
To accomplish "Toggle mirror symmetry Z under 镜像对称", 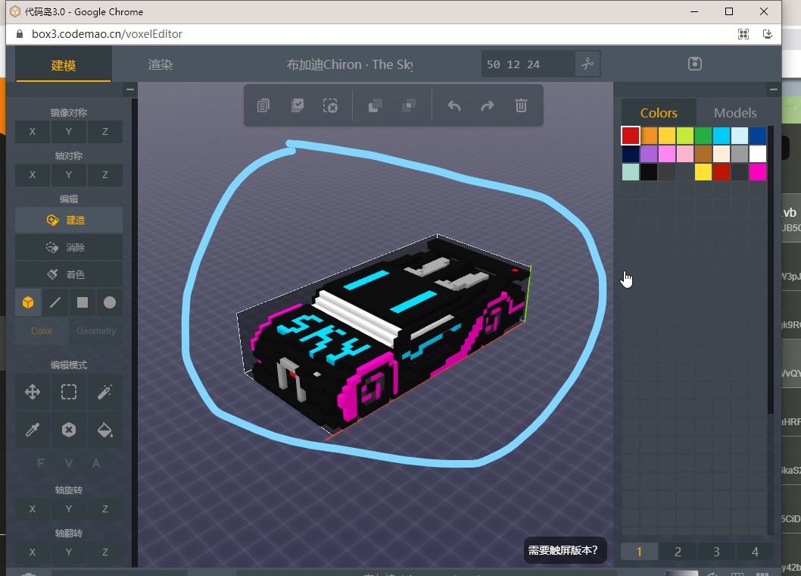I will pos(105,131).
